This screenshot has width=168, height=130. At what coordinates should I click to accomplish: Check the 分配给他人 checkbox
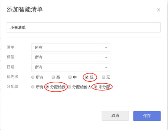tap(69, 87)
